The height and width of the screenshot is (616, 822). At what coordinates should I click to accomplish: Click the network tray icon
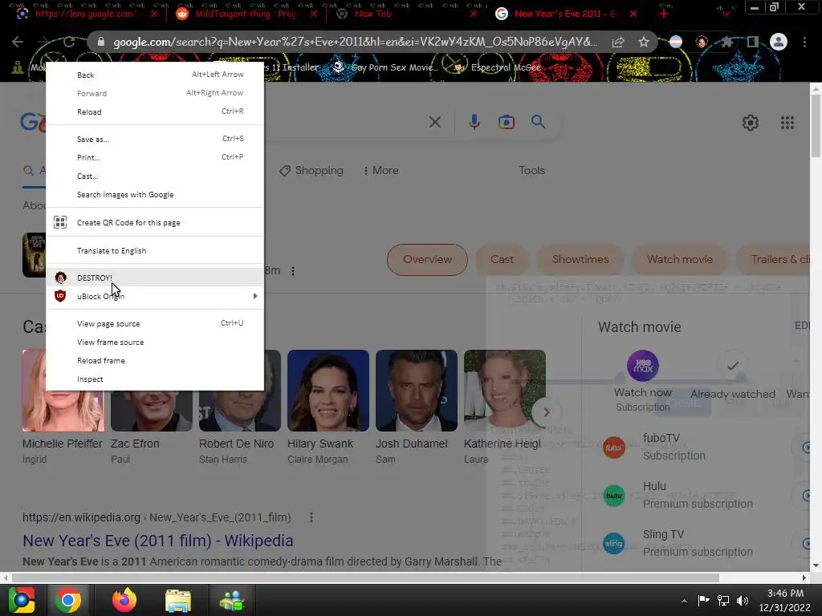[x=723, y=601]
